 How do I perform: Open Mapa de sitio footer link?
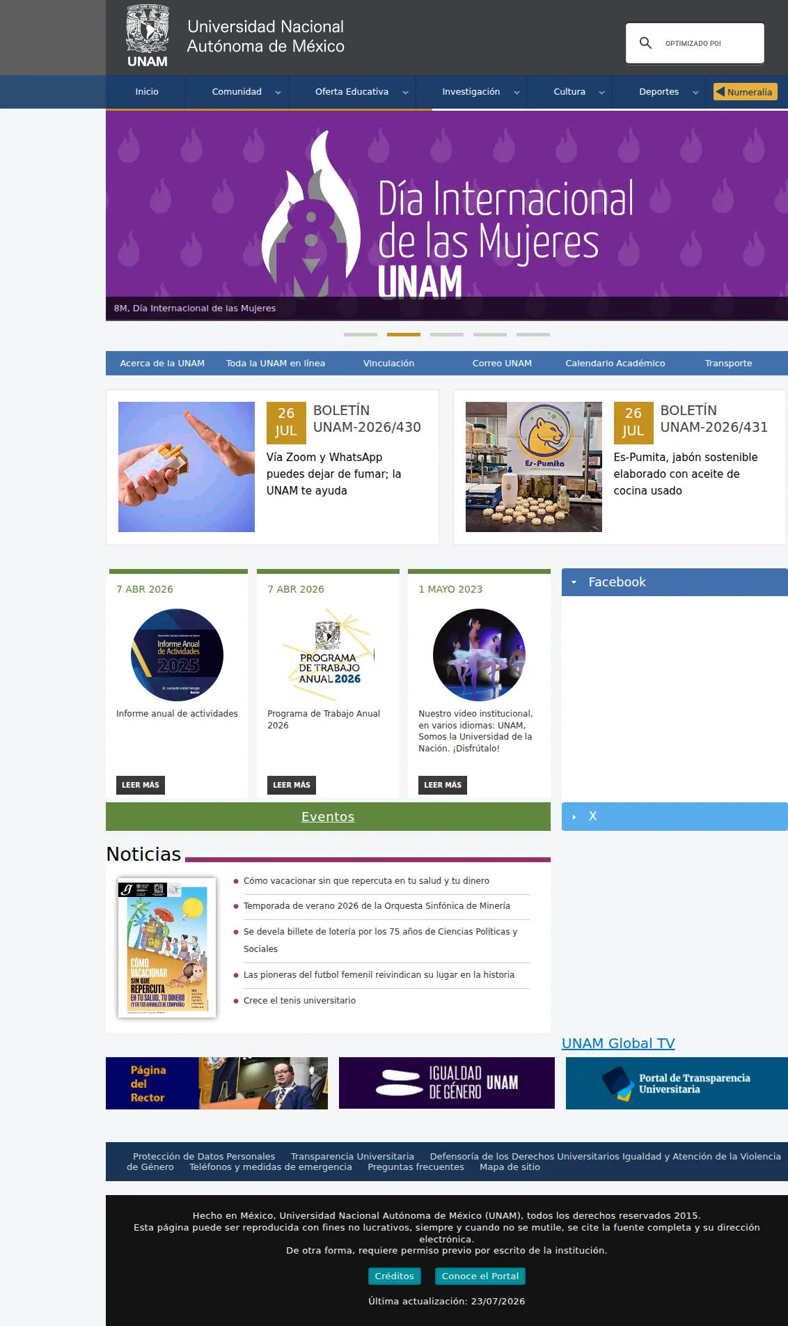tap(510, 1167)
